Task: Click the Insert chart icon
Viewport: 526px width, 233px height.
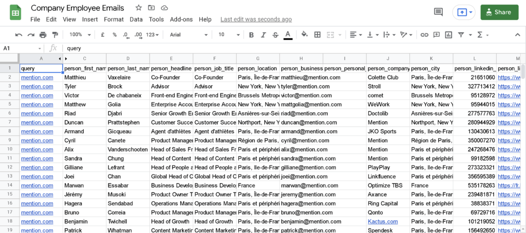Action: point(448,35)
